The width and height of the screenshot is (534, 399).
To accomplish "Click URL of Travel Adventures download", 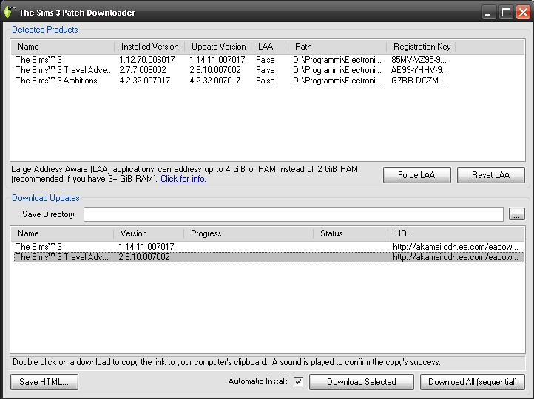I will point(456,257).
